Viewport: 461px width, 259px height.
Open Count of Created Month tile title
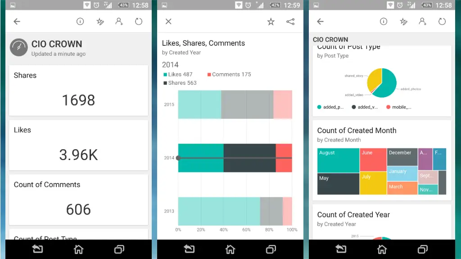tap(357, 130)
